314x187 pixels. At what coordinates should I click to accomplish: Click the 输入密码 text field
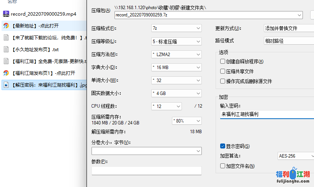[267, 114]
